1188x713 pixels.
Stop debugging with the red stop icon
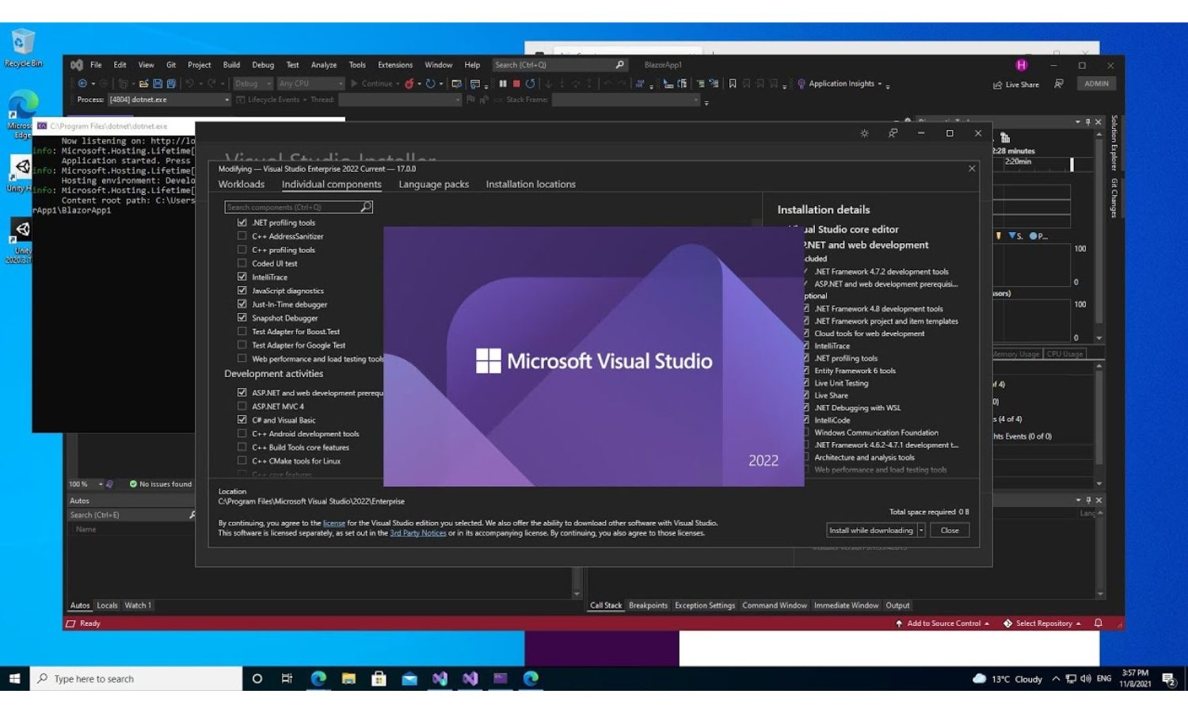516,83
